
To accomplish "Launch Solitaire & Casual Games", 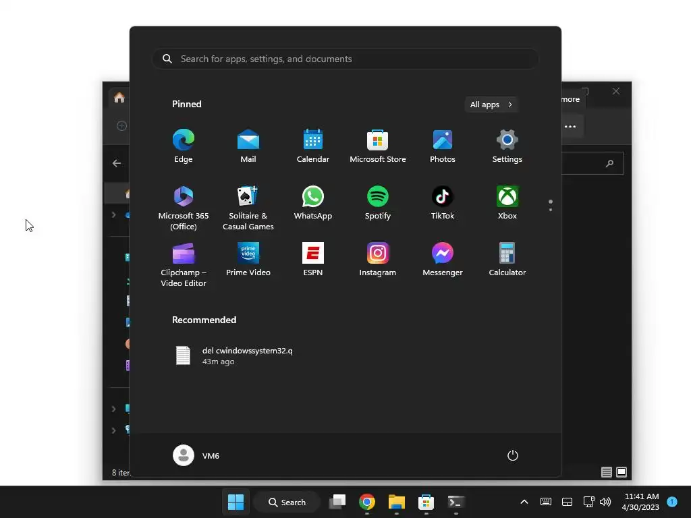I will (x=248, y=208).
